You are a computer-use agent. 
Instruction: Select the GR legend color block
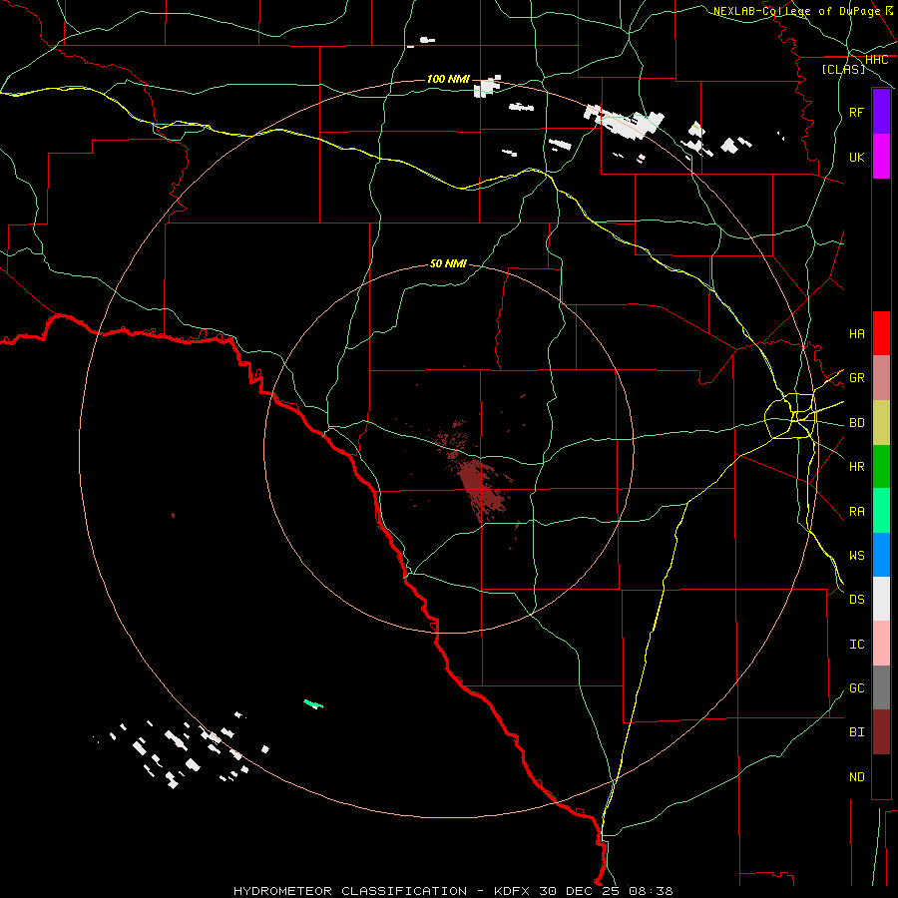881,378
